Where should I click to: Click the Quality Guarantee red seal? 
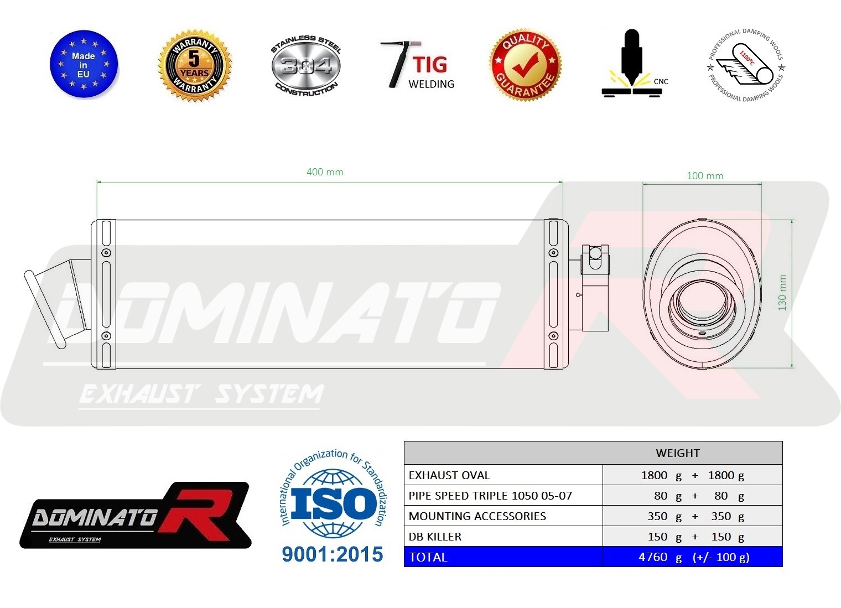[x=525, y=65]
